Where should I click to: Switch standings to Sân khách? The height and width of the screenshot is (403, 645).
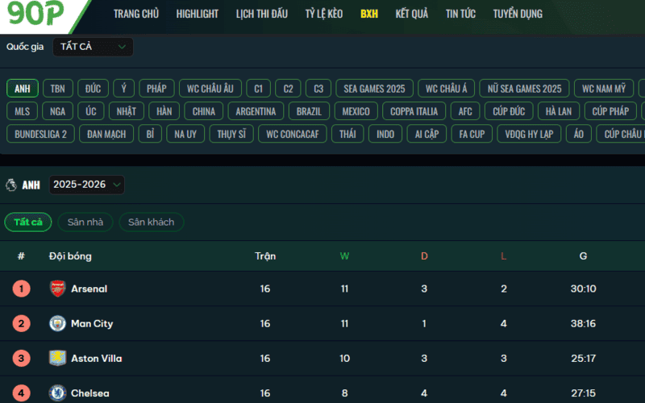click(x=151, y=222)
